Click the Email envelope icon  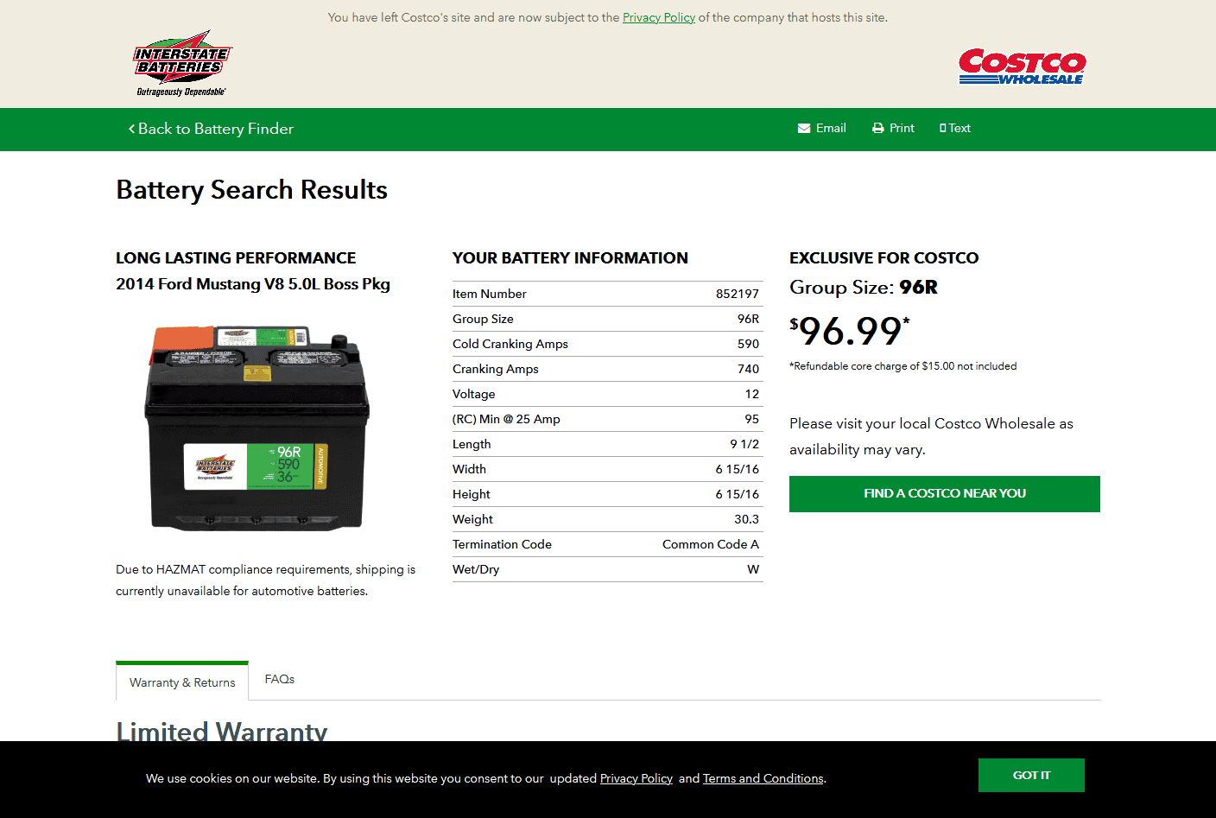point(804,129)
